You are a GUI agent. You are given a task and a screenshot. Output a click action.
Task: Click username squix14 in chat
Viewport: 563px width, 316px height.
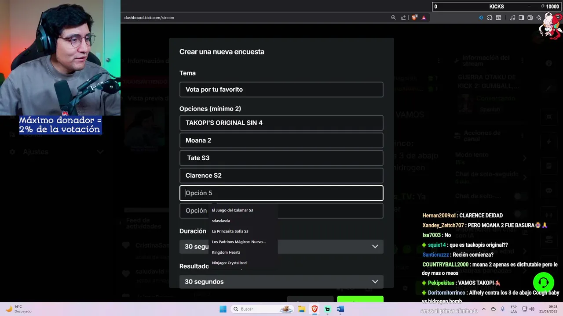437,245
